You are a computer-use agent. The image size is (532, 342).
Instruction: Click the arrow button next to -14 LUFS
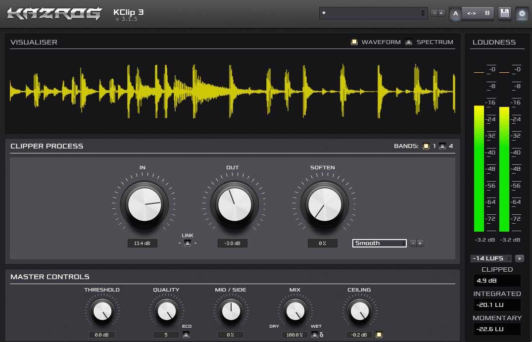tap(520, 258)
